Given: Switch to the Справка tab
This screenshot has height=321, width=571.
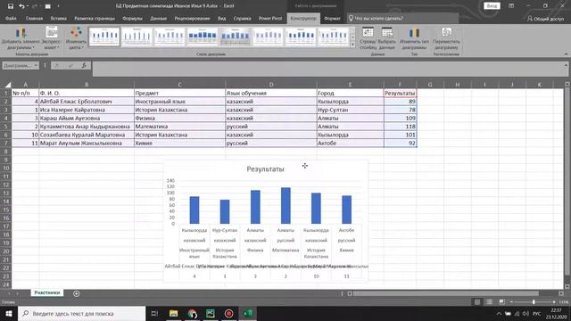Looking at the screenshot, I should (x=242, y=18).
